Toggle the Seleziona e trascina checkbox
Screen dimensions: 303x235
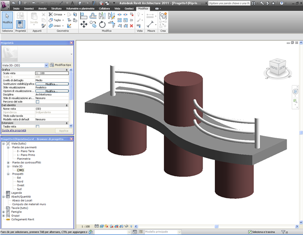250,232
